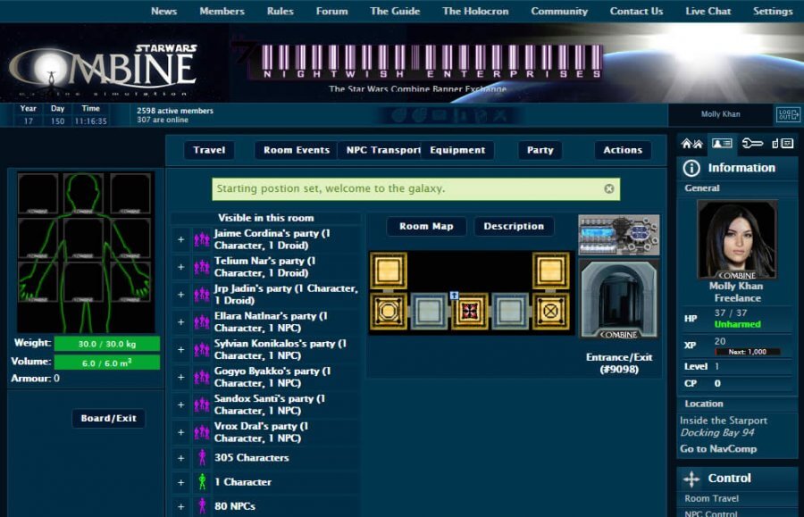Click Sandox Santi's party group icon
The image size is (804, 517).
(202, 405)
